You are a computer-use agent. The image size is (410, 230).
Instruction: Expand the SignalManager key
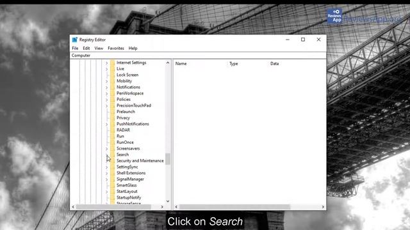(106, 180)
